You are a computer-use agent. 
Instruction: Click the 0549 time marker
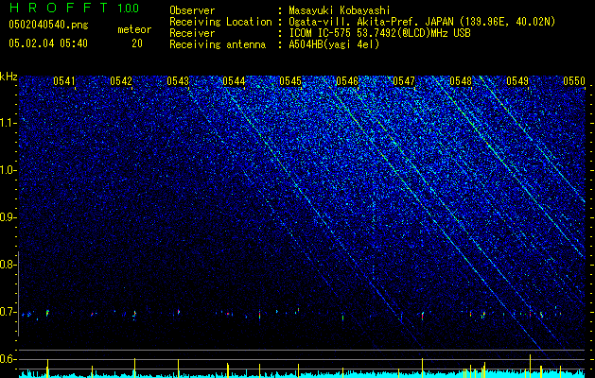pos(517,81)
